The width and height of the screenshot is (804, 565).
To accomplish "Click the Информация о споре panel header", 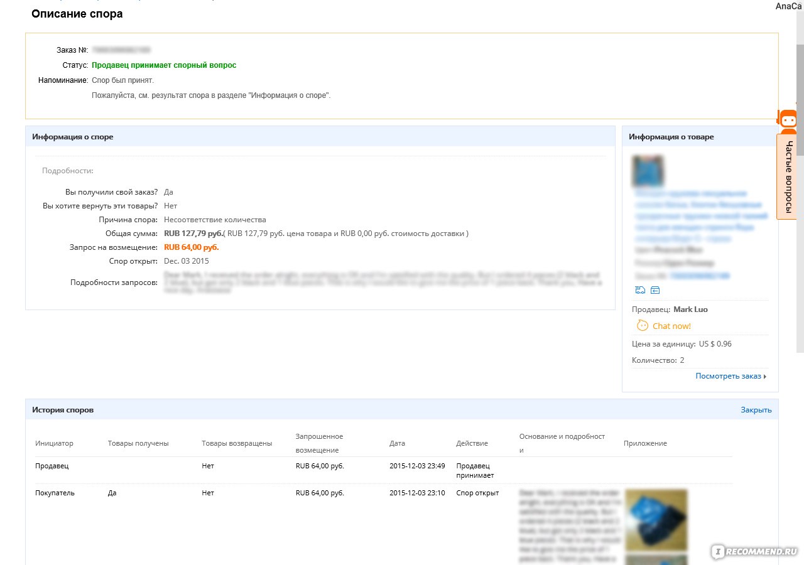I will click(x=320, y=136).
